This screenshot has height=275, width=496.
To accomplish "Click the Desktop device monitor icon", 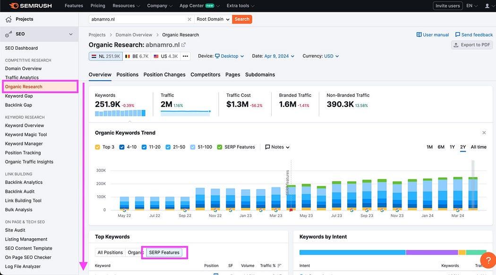I will (x=217, y=56).
